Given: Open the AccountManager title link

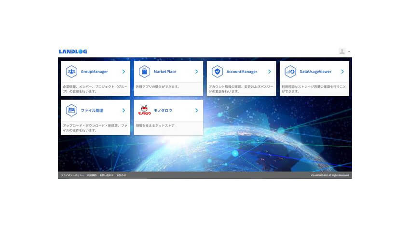Looking at the screenshot, I should pos(242,72).
